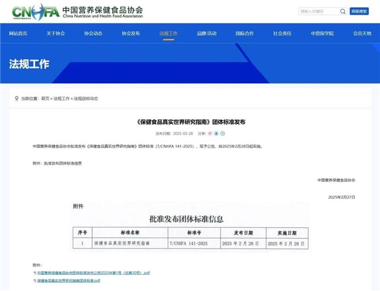This screenshot has width=380, height=291.
Task: Click the 法规工作 banner heading
Action: click(x=29, y=64)
